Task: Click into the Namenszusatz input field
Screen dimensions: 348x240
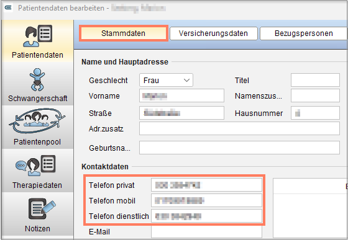Action: 315,96
